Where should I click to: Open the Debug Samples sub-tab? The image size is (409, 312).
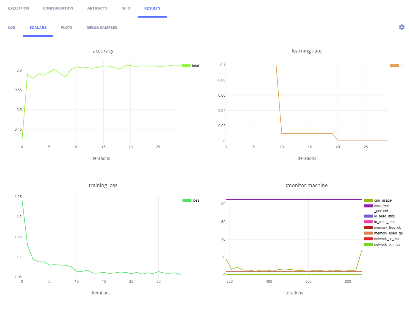[102, 28]
